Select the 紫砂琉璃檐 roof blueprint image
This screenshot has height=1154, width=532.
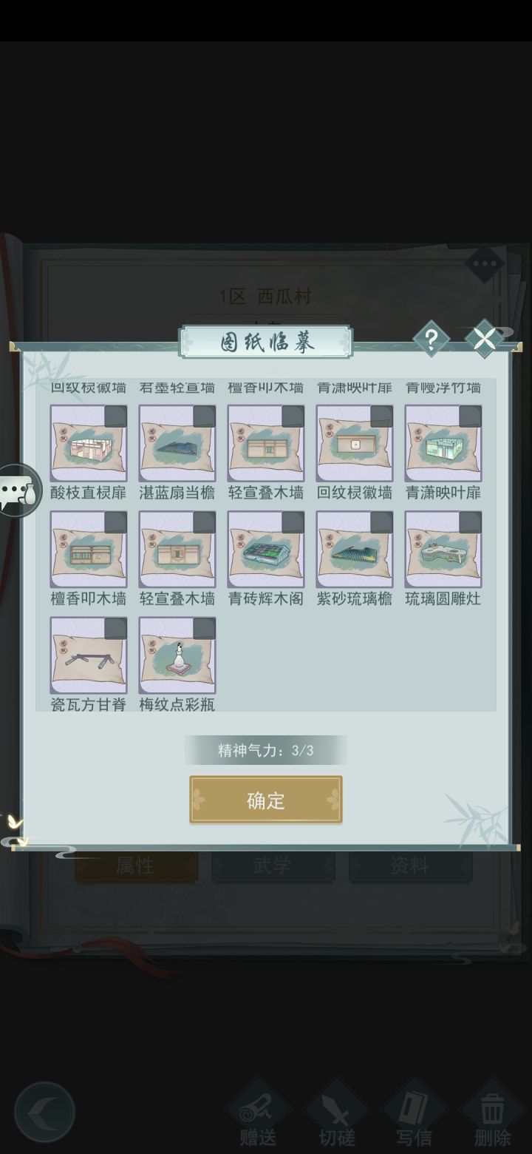coord(355,550)
